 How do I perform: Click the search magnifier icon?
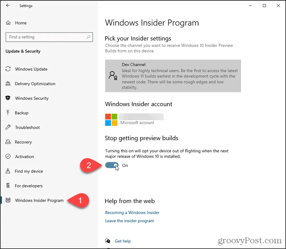tap(88, 37)
